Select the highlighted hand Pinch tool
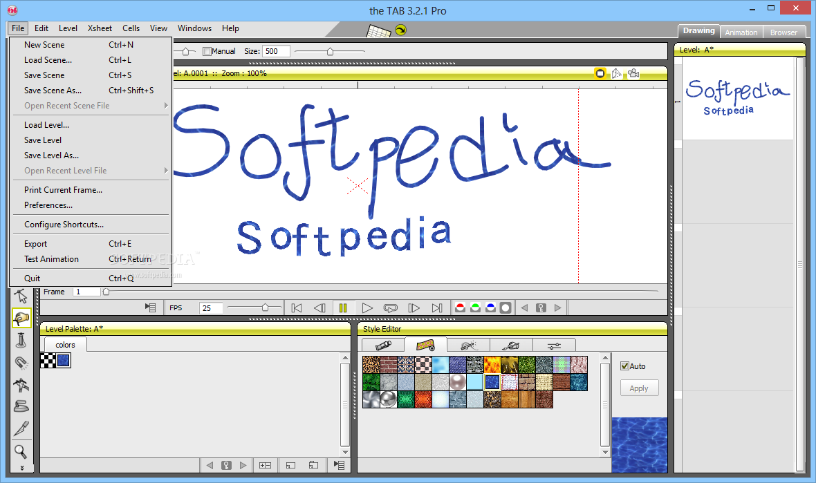 (21, 318)
